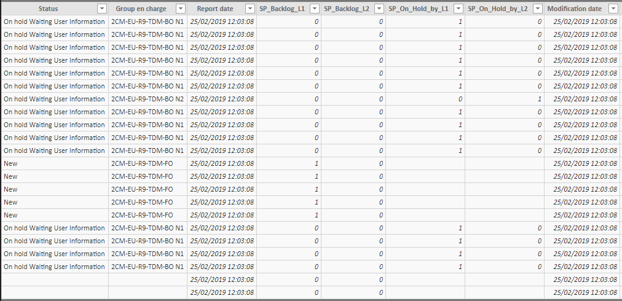This screenshot has height=301, width=622.
Task: Click the Report date cell in the BO N2 row
Action: tap(222, 99)
